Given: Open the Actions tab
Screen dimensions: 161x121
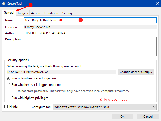Looking at the screenshot, I should [36, 13].
